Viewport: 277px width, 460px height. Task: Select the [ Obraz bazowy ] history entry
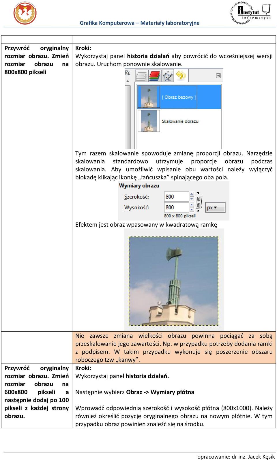click(179, 97)
